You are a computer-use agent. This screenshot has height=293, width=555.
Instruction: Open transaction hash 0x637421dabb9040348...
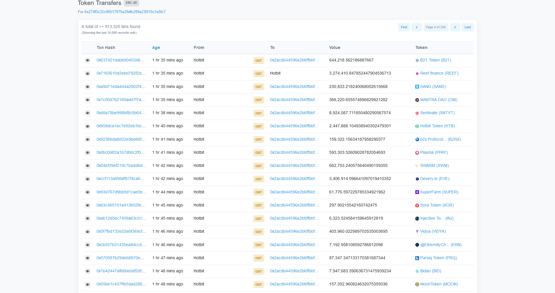coord(120,60)
